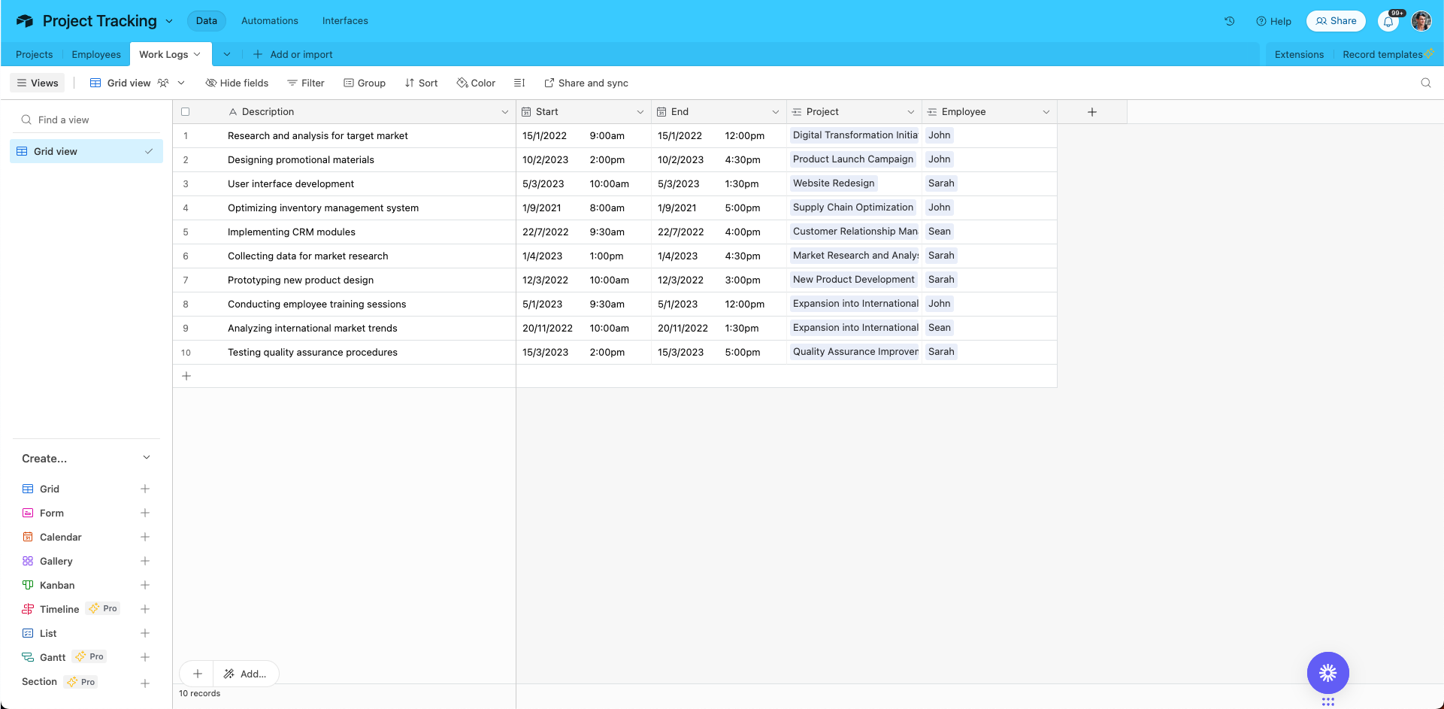This screenshot has height=709, width=1444.
Task: Click the Extensions button
Action: 1299,54
